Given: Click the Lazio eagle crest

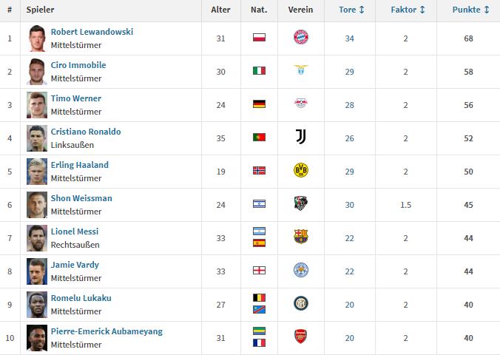Looking at the screenshot, I should 301,70.
